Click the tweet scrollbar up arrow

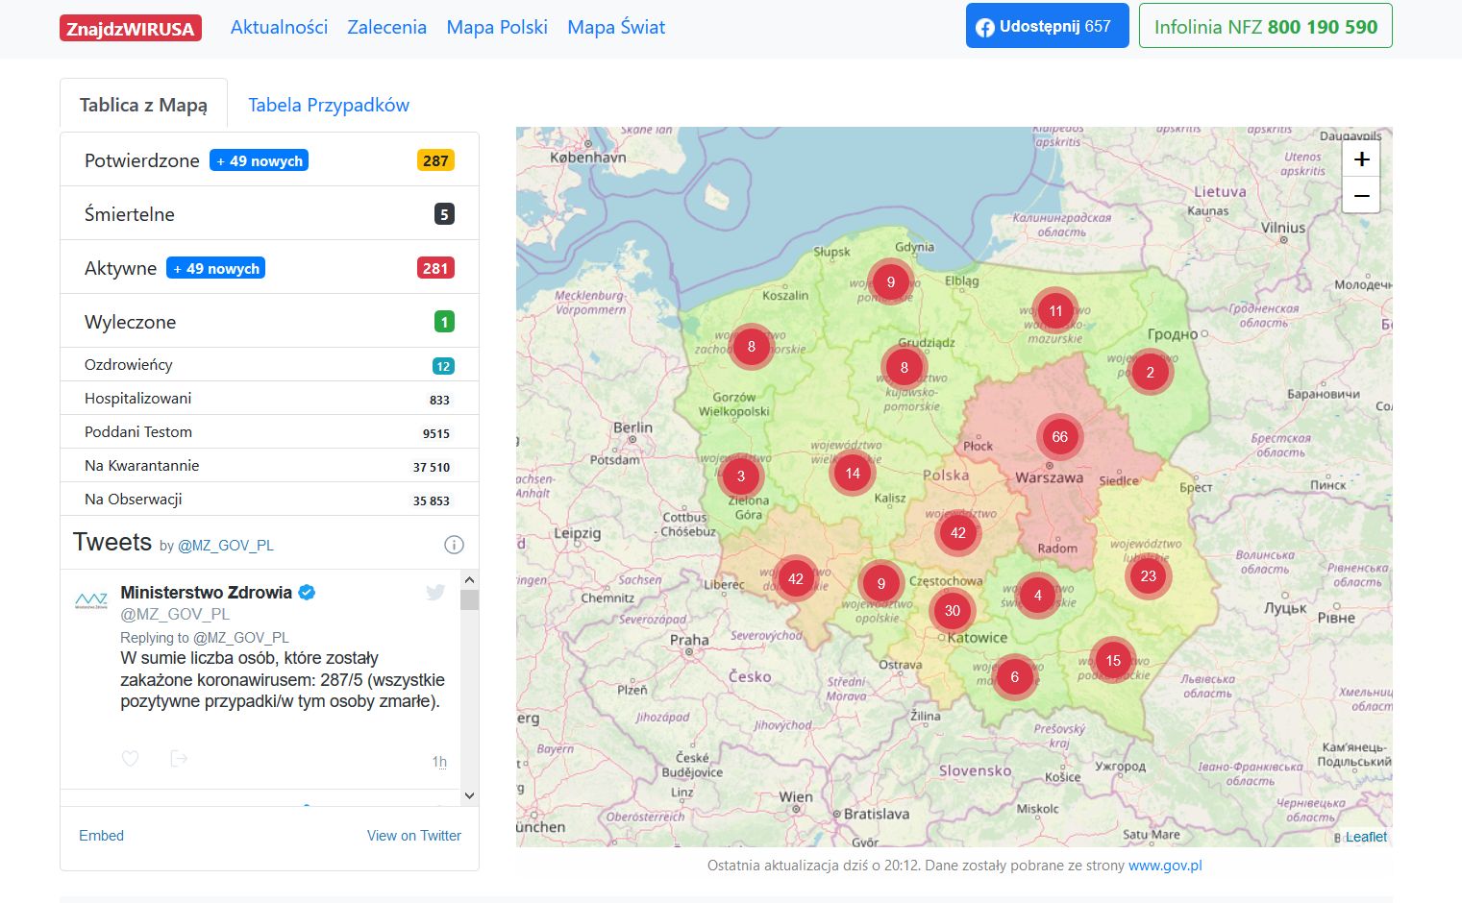(469, 579)
